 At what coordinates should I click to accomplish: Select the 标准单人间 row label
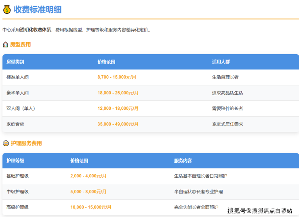click(x=17, y=77)
